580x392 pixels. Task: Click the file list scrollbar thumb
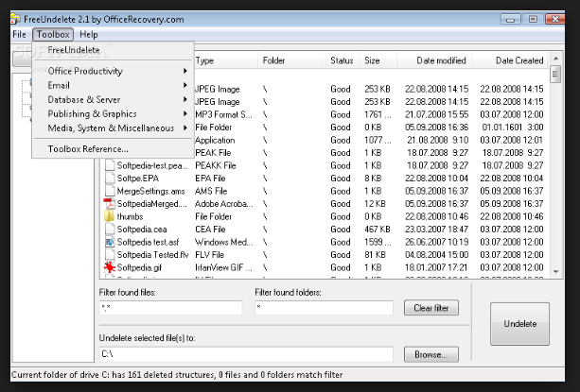(x=555, y=75)
